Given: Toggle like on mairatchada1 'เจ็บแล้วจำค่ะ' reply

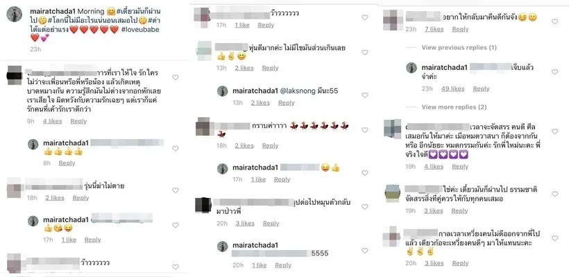Looking at the screenshot, I should click(554, 72).
